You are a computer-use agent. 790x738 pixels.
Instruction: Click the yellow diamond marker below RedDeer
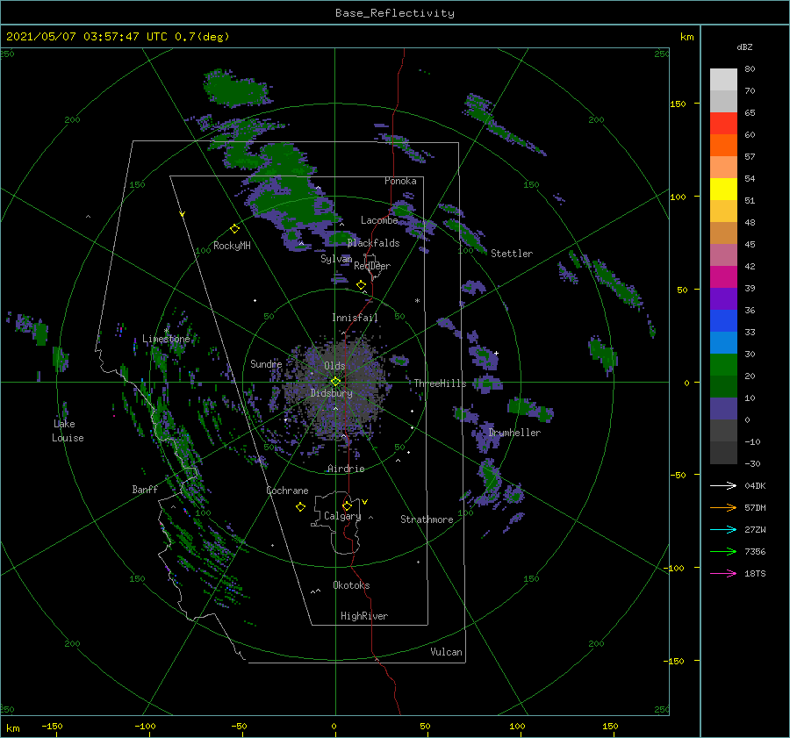tap(362, 285)
